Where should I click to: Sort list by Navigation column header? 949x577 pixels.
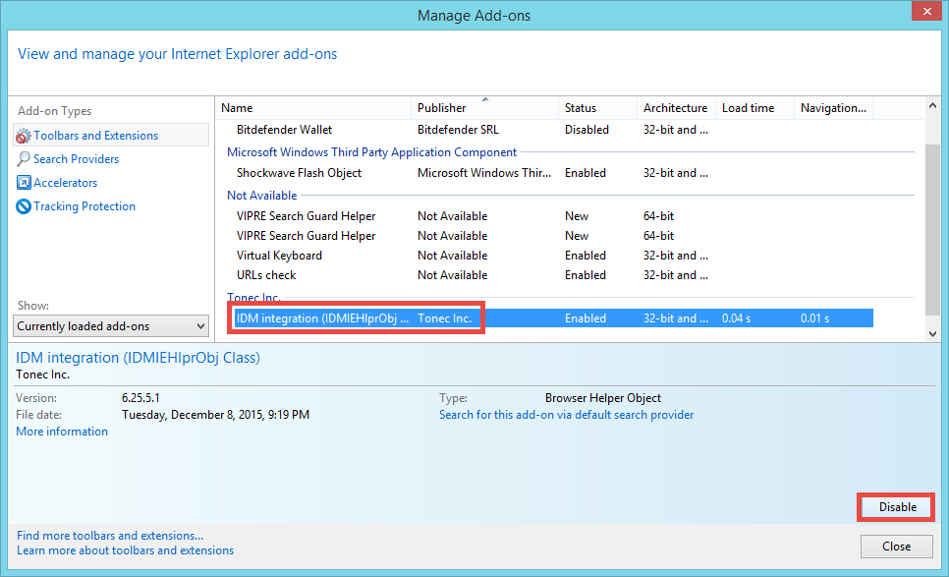point(833,108)
